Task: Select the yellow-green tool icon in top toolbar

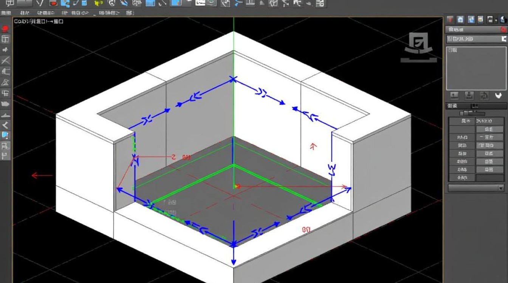Action: click(98, 3)
